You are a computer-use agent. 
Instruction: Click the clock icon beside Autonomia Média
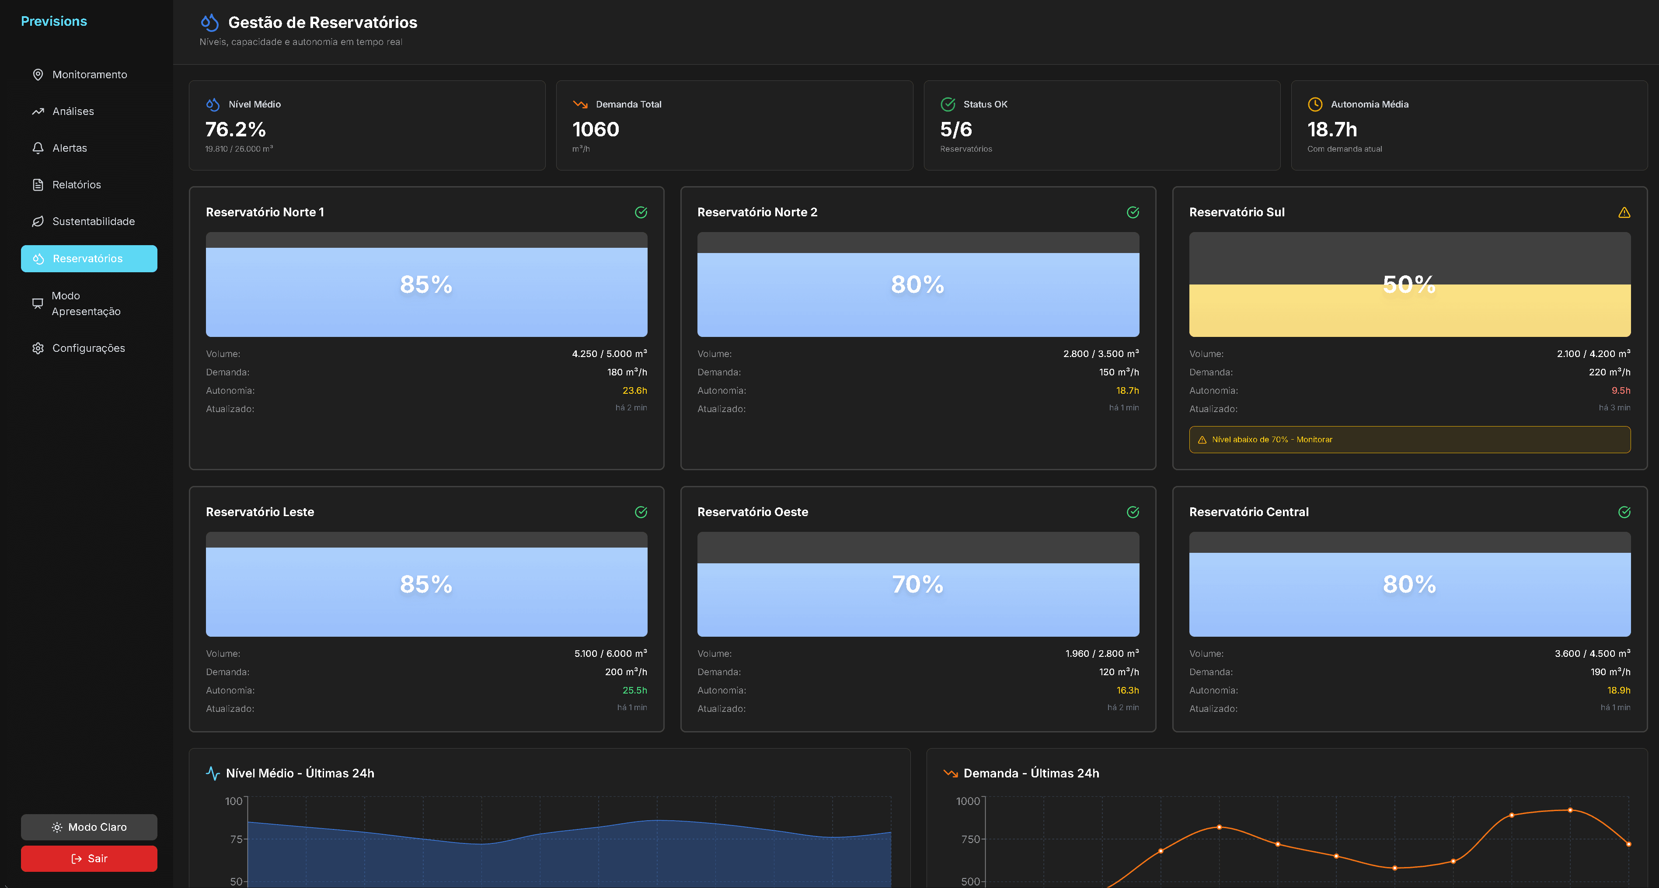1314,104
